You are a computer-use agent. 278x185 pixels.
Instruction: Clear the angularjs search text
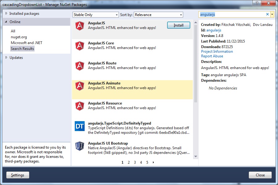(267, 14)
